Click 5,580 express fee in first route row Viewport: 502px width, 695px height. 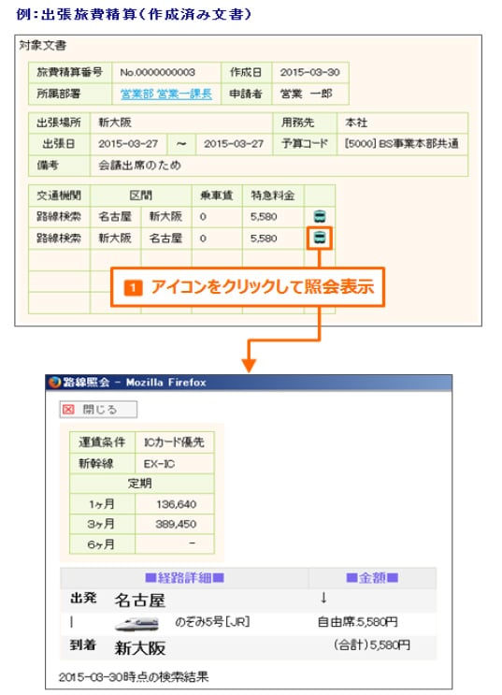(x=264, y=217)
